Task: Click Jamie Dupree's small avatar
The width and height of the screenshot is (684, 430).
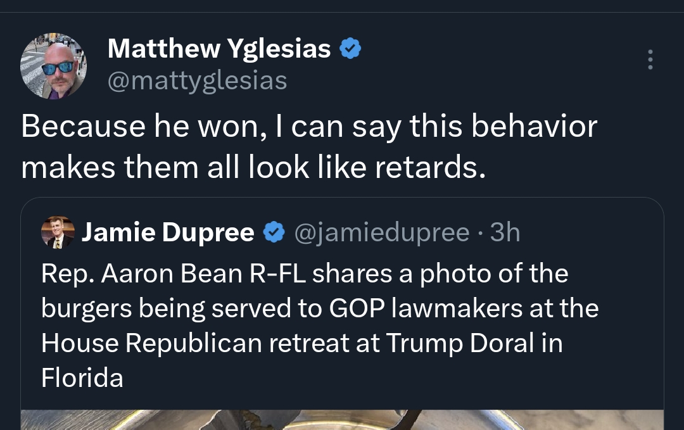Action: [x=58, y=233]
